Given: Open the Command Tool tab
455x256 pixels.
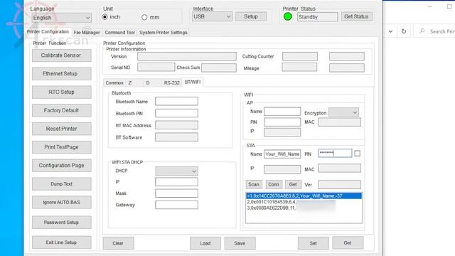Looking at the screenshot, I should coord(120,33).
